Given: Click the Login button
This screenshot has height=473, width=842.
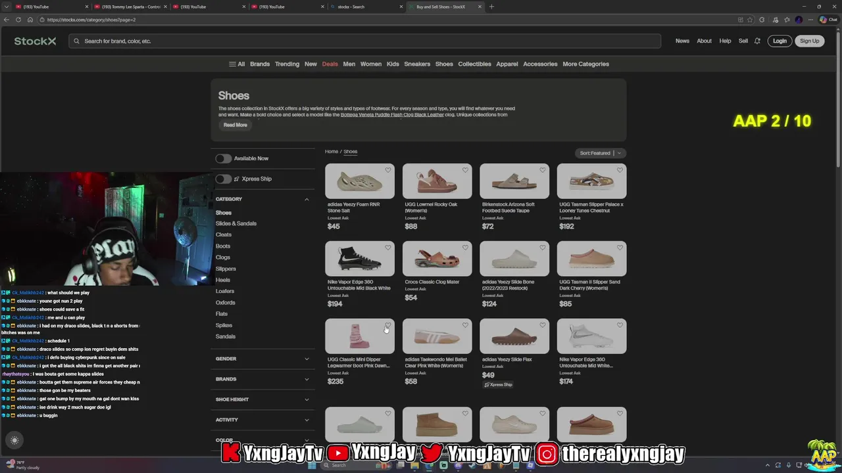Looking at the screenshot, I should 780,41.
